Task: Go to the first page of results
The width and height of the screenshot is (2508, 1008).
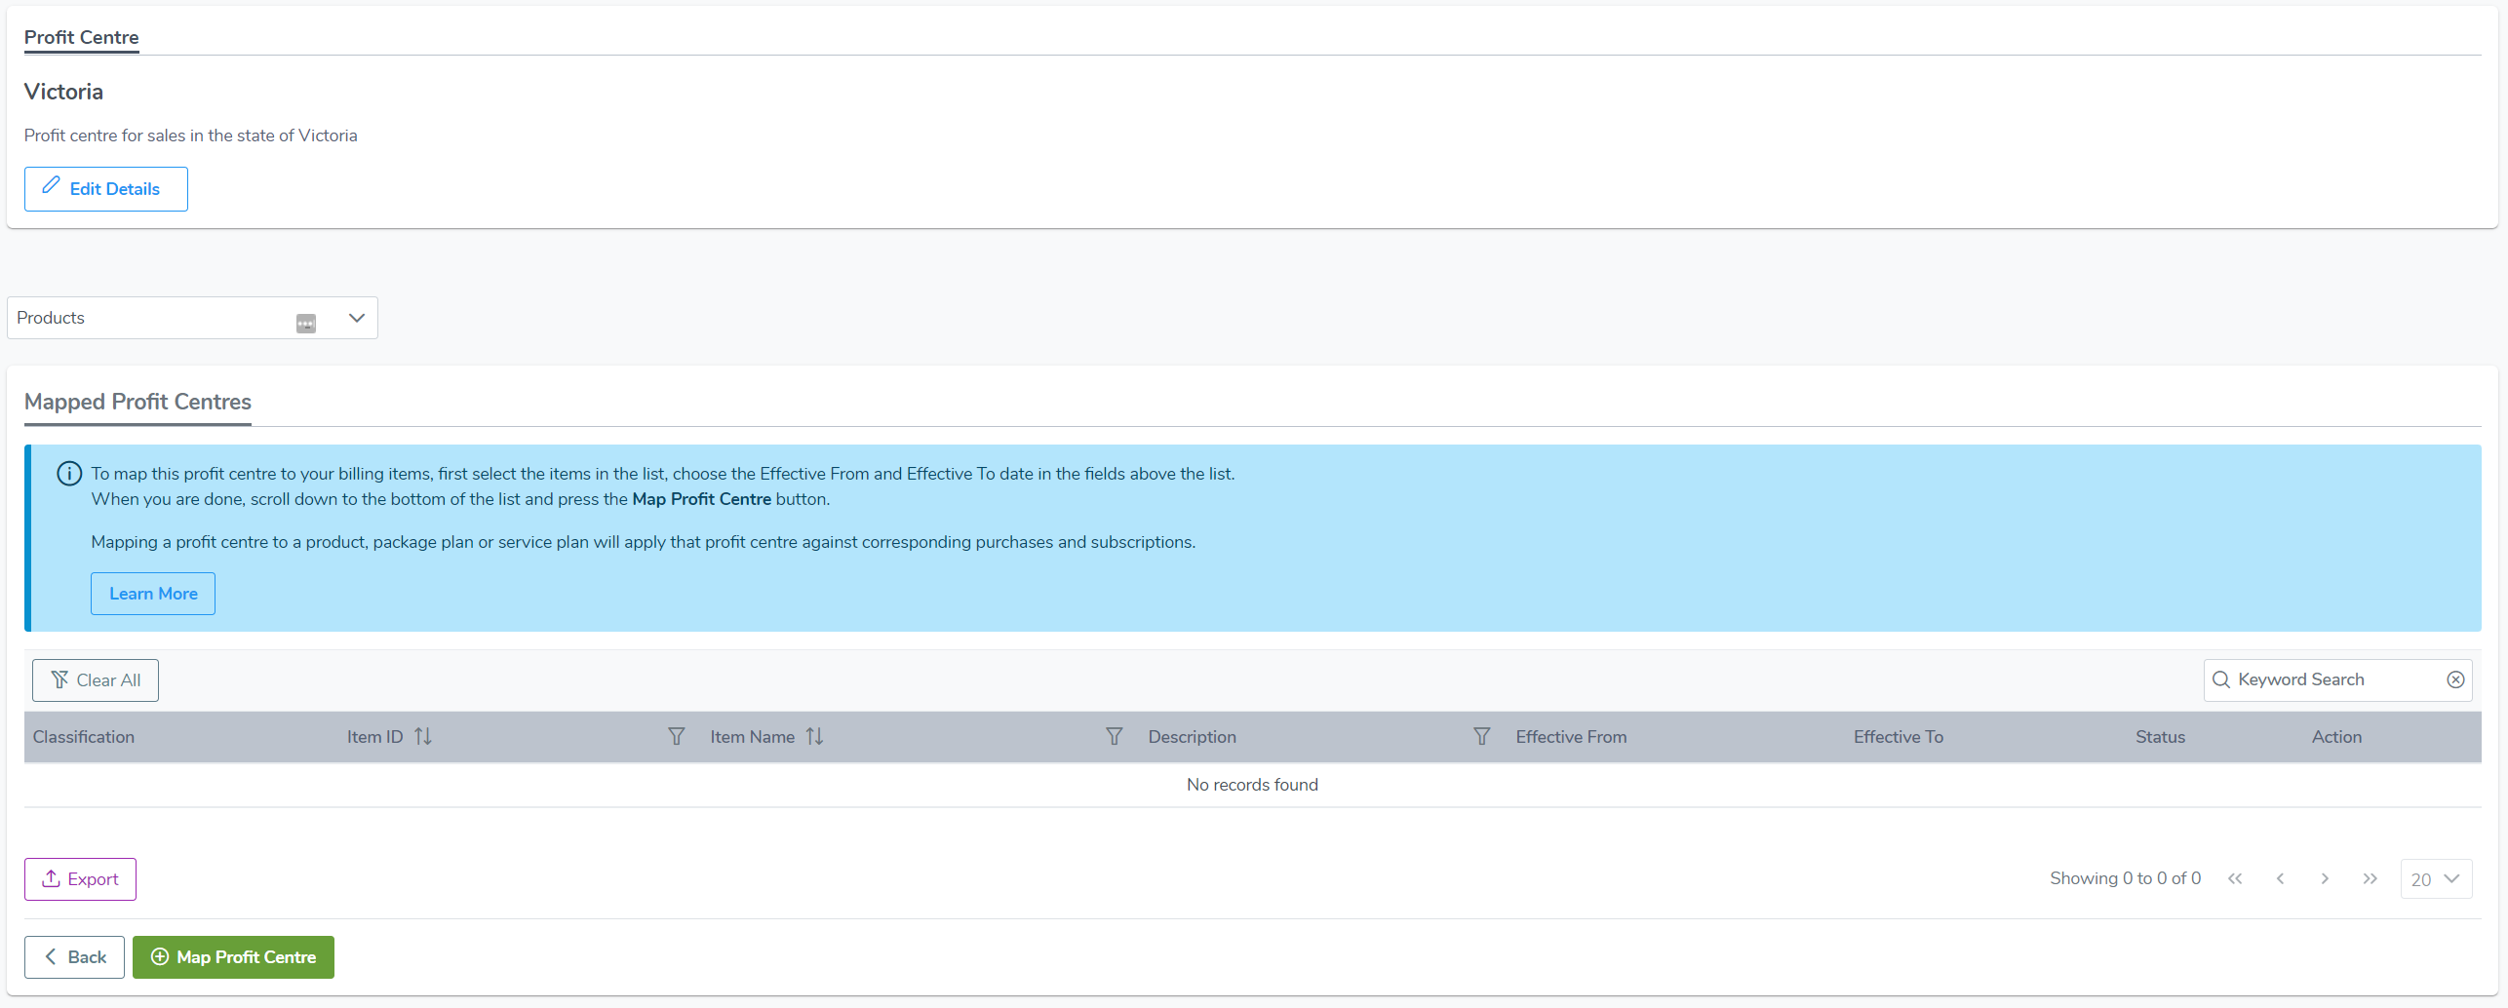Action: (2235, 879)
